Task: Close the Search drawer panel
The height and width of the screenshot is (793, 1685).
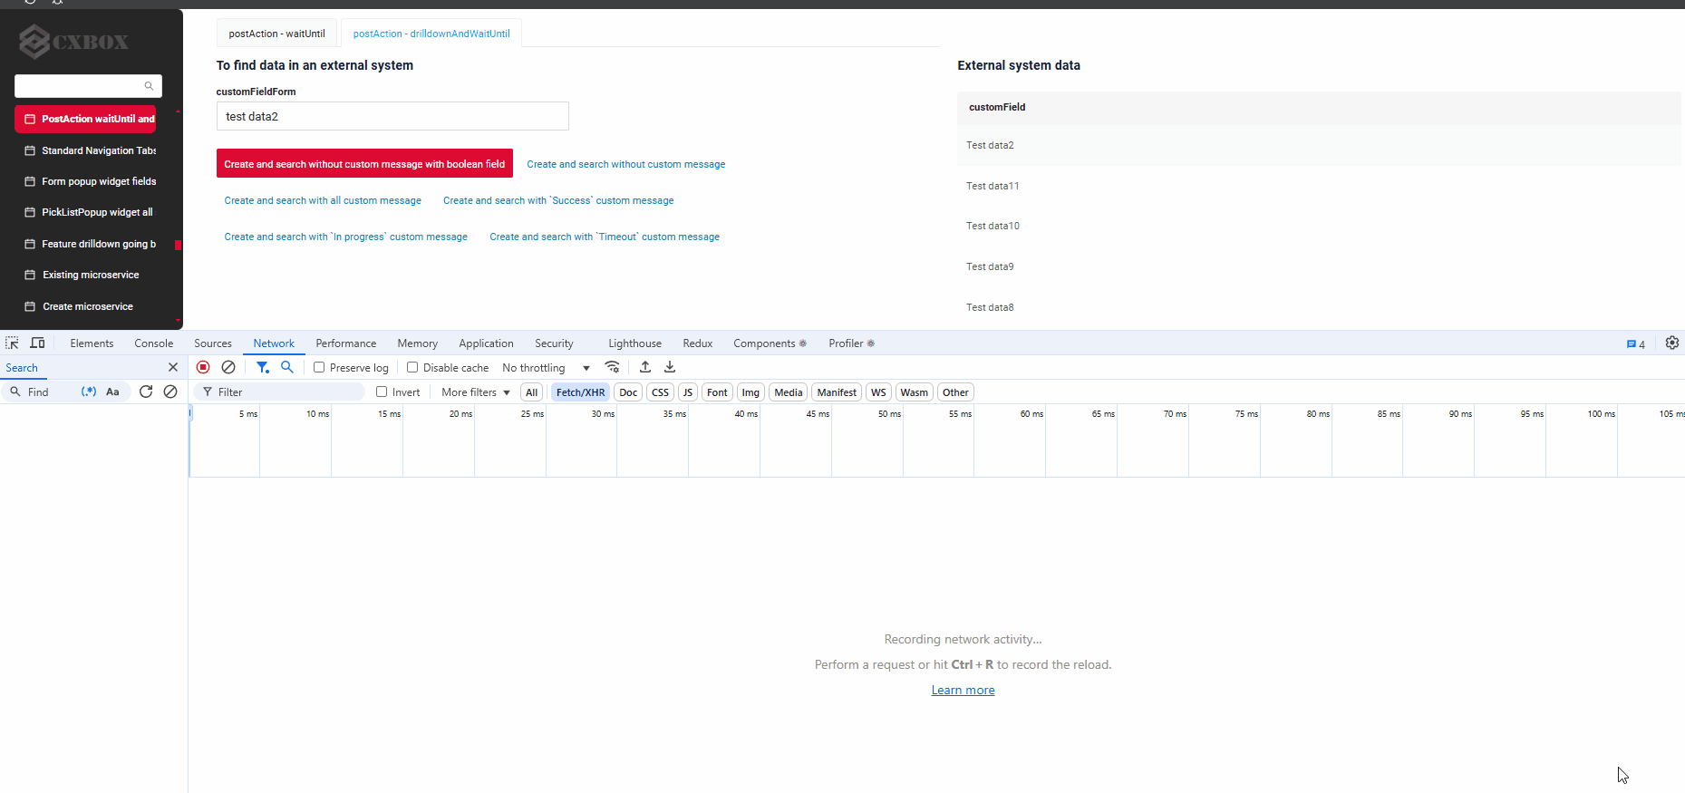Action: (x=173, y=367)
